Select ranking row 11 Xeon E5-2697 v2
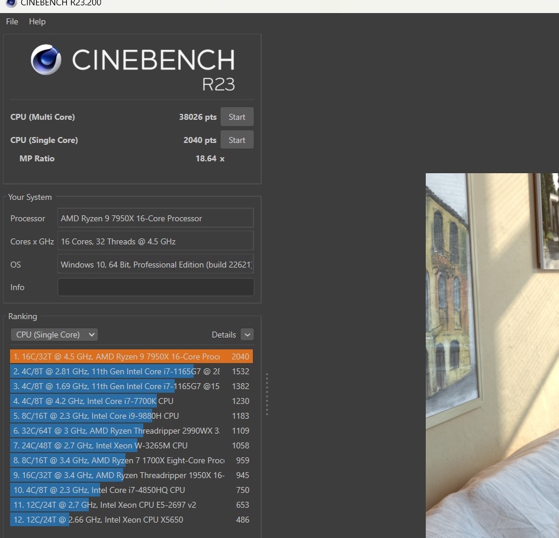The width and height of the screenshot is (559, 538). point(131,505)
